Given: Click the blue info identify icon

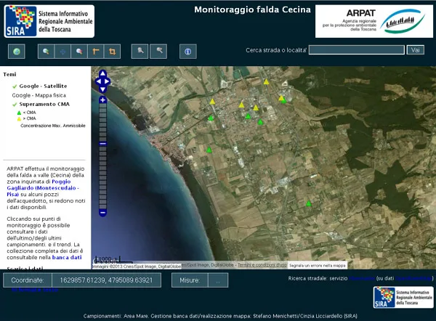Looking at the screenshot, I should (188, 52).
